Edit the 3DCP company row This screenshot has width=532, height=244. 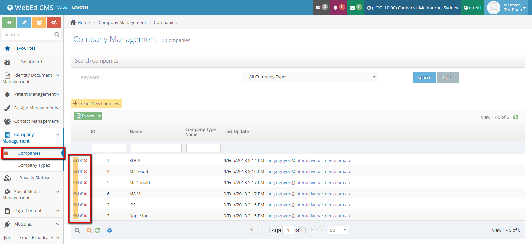coord(80,161)
